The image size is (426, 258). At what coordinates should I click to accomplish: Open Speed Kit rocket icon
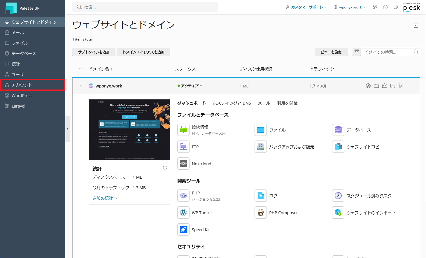183,229
